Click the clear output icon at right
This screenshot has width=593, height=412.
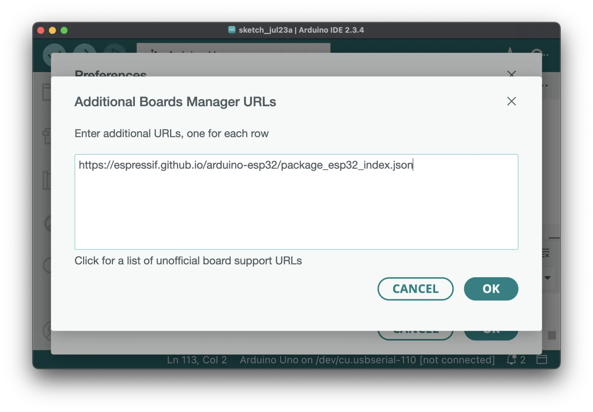(x=546, y=253)
